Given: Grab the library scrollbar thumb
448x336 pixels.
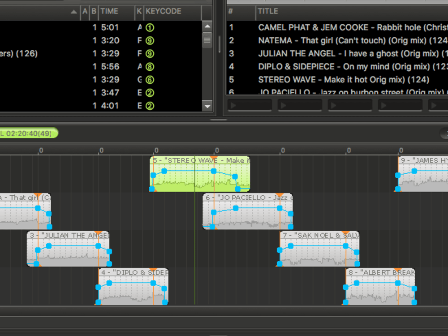Looking at the screenshot, I should point(207,40).
